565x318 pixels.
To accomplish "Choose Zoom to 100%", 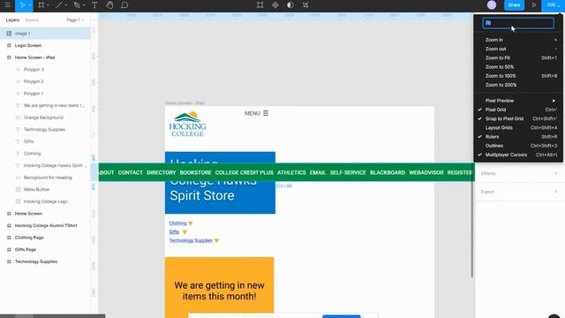I will (x=519, y=76).
